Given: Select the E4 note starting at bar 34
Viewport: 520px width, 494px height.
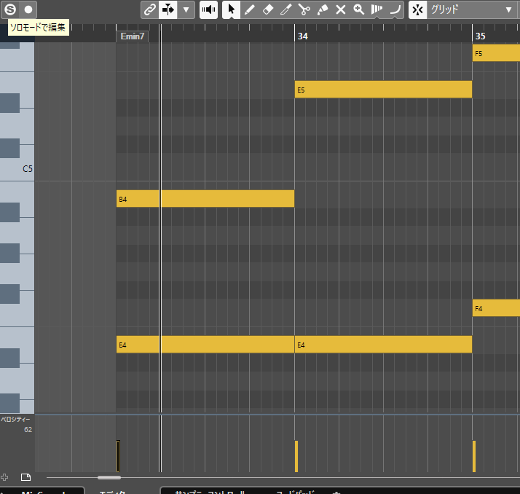Looking at the screenshot, I should coord(383,345).
